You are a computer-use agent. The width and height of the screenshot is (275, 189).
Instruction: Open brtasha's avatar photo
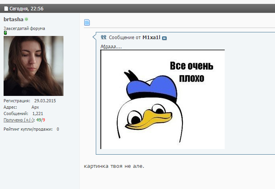[x=34, y=66]
